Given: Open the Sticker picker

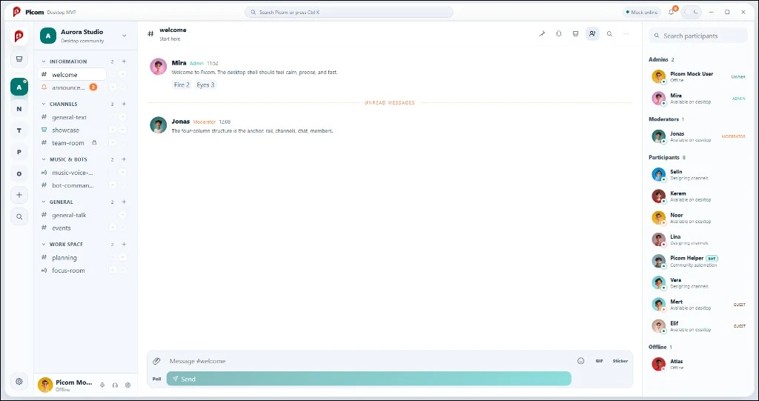Looking at the screenshot, I should tap(620, 361).
